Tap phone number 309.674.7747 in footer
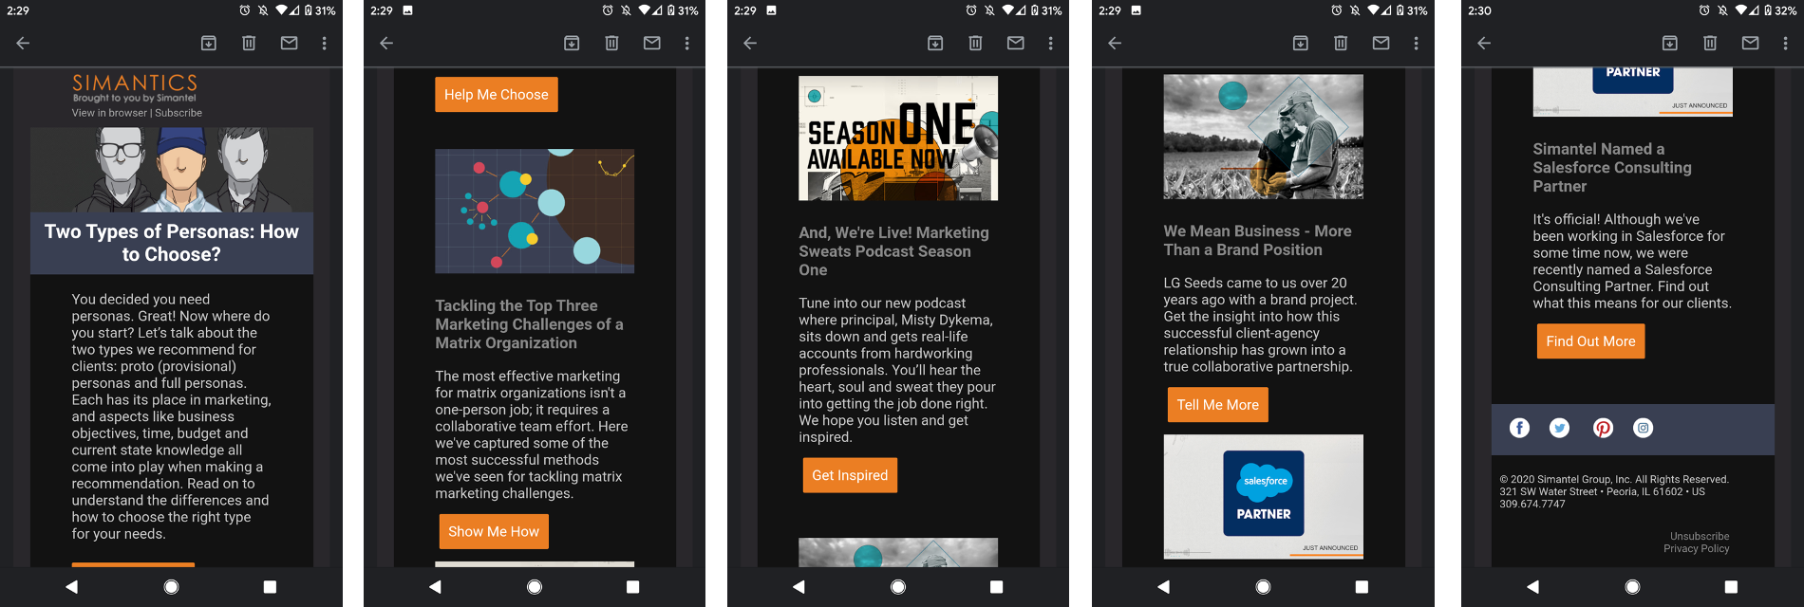This screenshot has height=607, width=1804. click(1532, 505)
